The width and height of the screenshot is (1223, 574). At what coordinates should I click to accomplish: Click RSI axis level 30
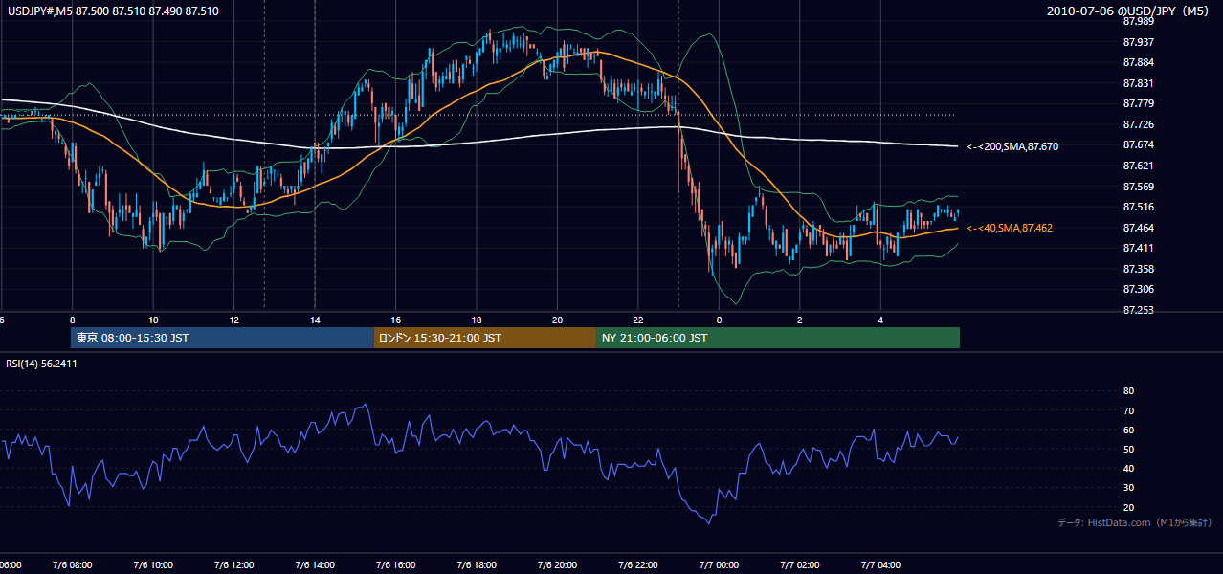[x=1128, y=488]
